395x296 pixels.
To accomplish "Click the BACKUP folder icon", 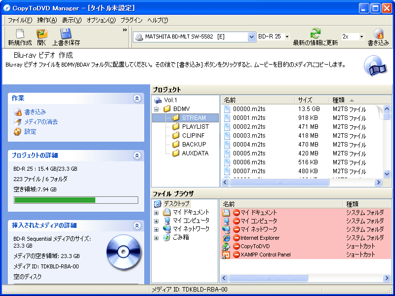I will (176, 144).
